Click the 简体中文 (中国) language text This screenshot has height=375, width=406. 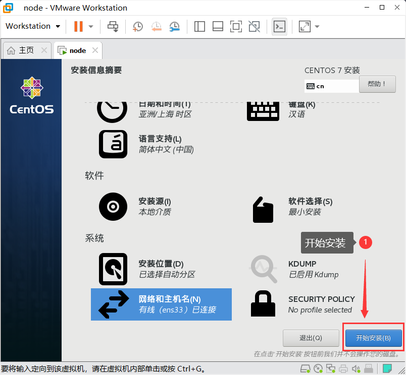click(166, 149)
